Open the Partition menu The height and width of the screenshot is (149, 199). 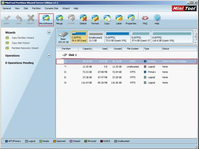tap(36, 8)
